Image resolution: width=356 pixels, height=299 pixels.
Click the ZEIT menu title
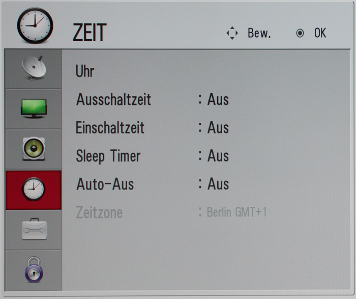tap(90, 32)
